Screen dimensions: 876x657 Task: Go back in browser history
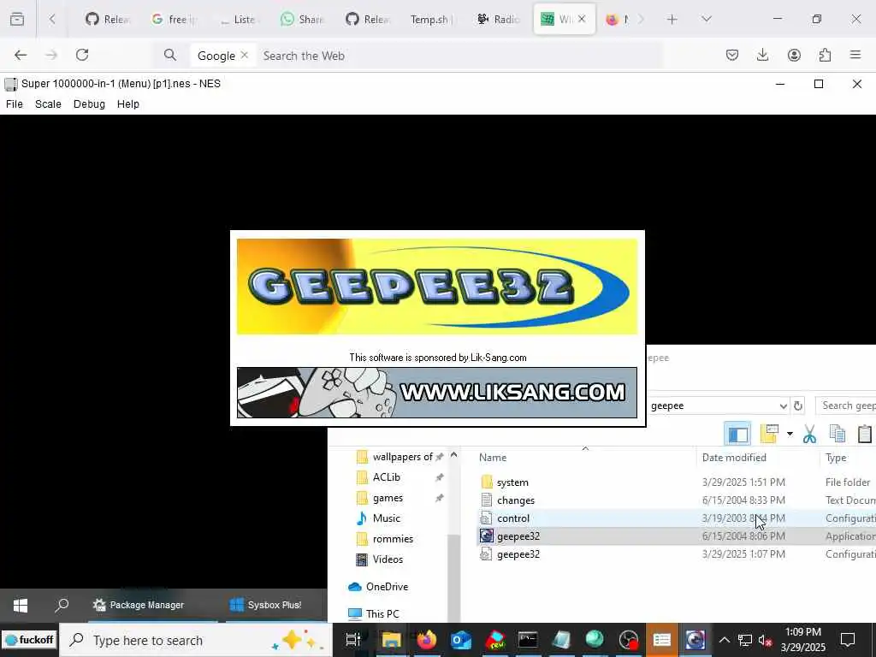tap(21, 55)
